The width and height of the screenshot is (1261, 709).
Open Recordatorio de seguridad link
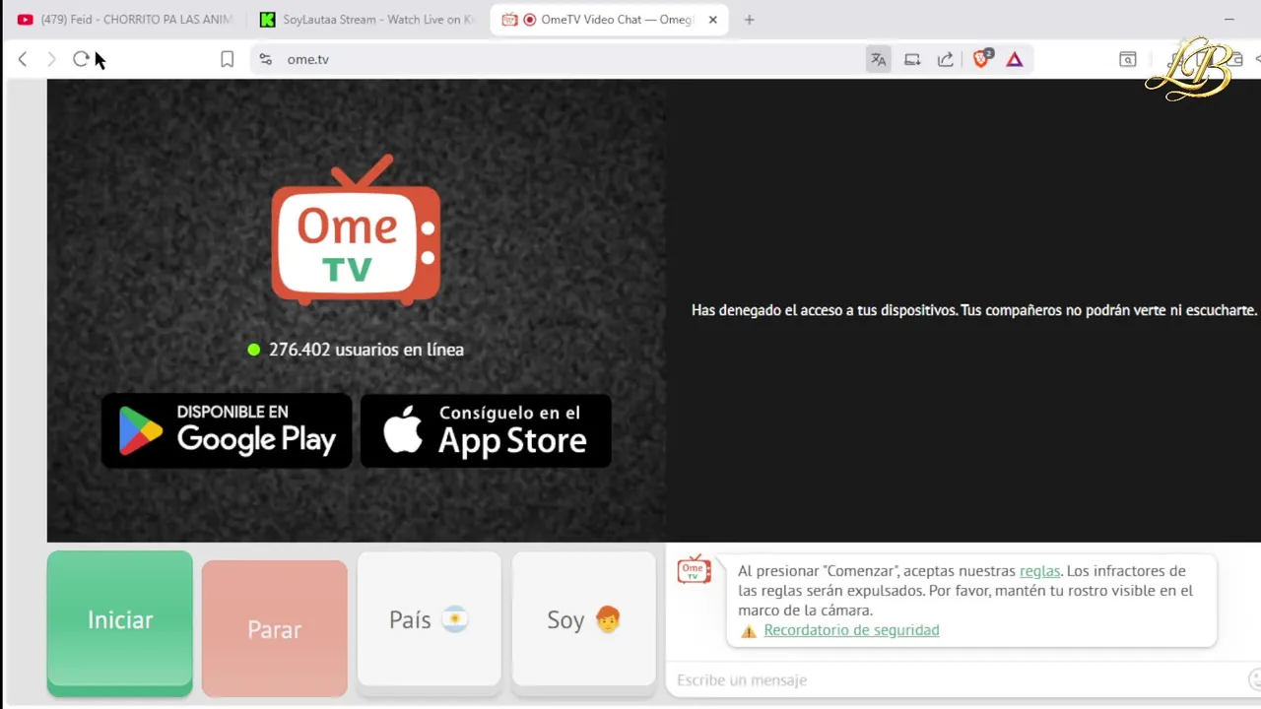point(851,630)
